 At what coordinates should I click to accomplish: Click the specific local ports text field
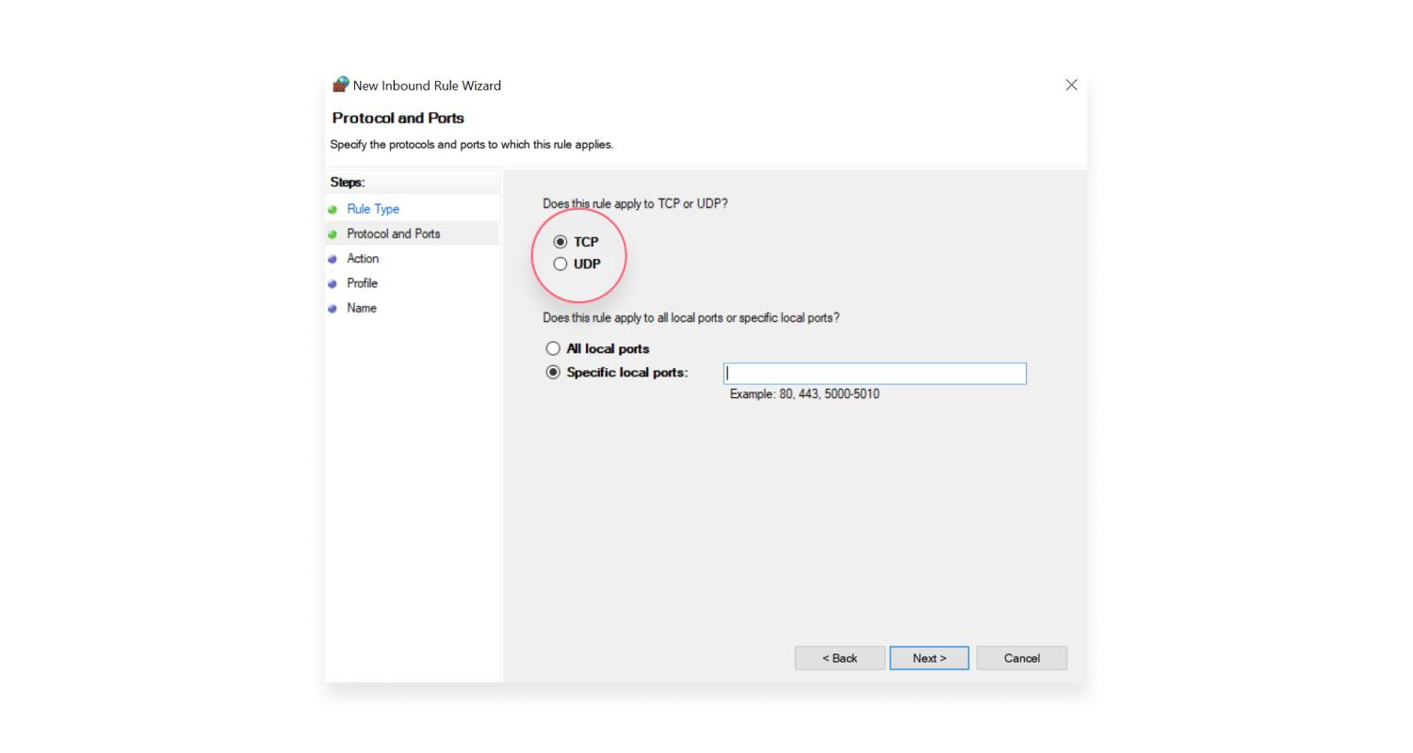[x=874, y=374]
